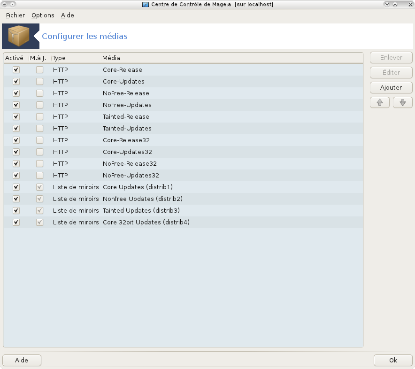Toggle Activé for Nonfree Updates (distrib2)

click(16, 199)
